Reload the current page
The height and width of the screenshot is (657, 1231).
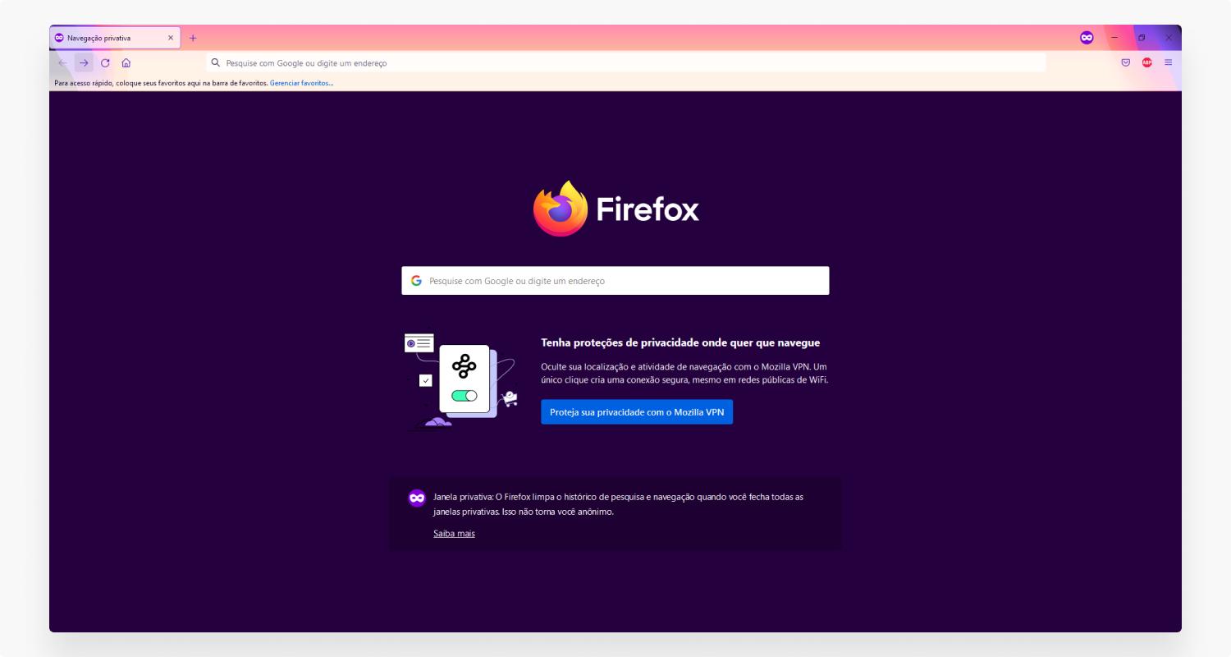(x=105, y=62)
